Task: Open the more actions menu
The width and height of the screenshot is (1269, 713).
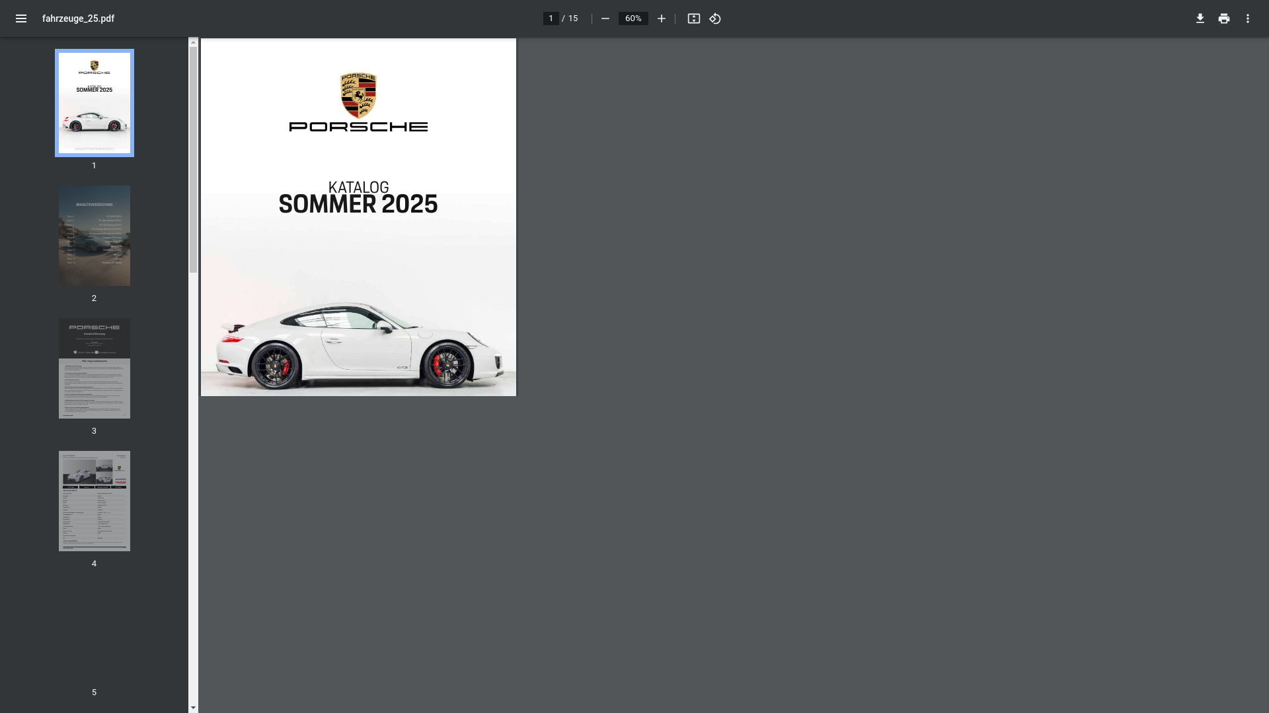Action: 1248,18
